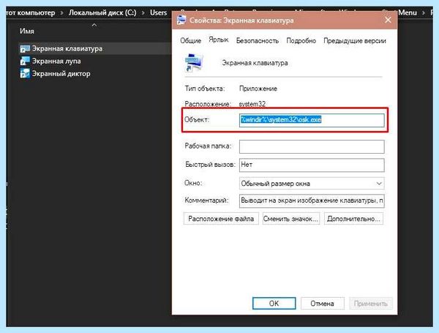Click the shortcut name field Экранная клавиатура
439x333 pixels.
click(x=255, y=63)
